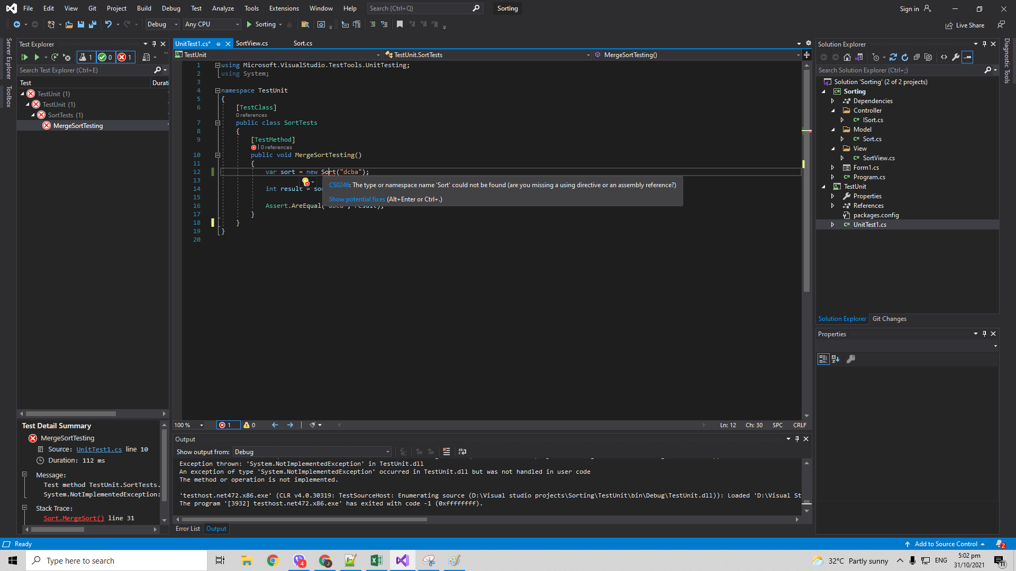Switch to Git Changes tab
Viewport: 1016px width, 571px height.
coord(890,319)
